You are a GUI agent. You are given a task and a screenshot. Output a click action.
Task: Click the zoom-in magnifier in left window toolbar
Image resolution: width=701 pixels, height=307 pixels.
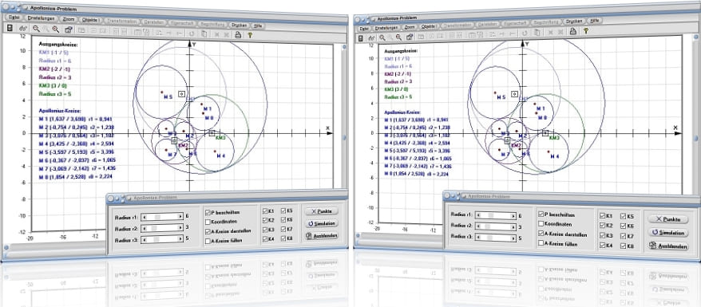click(x=36, y=29)
